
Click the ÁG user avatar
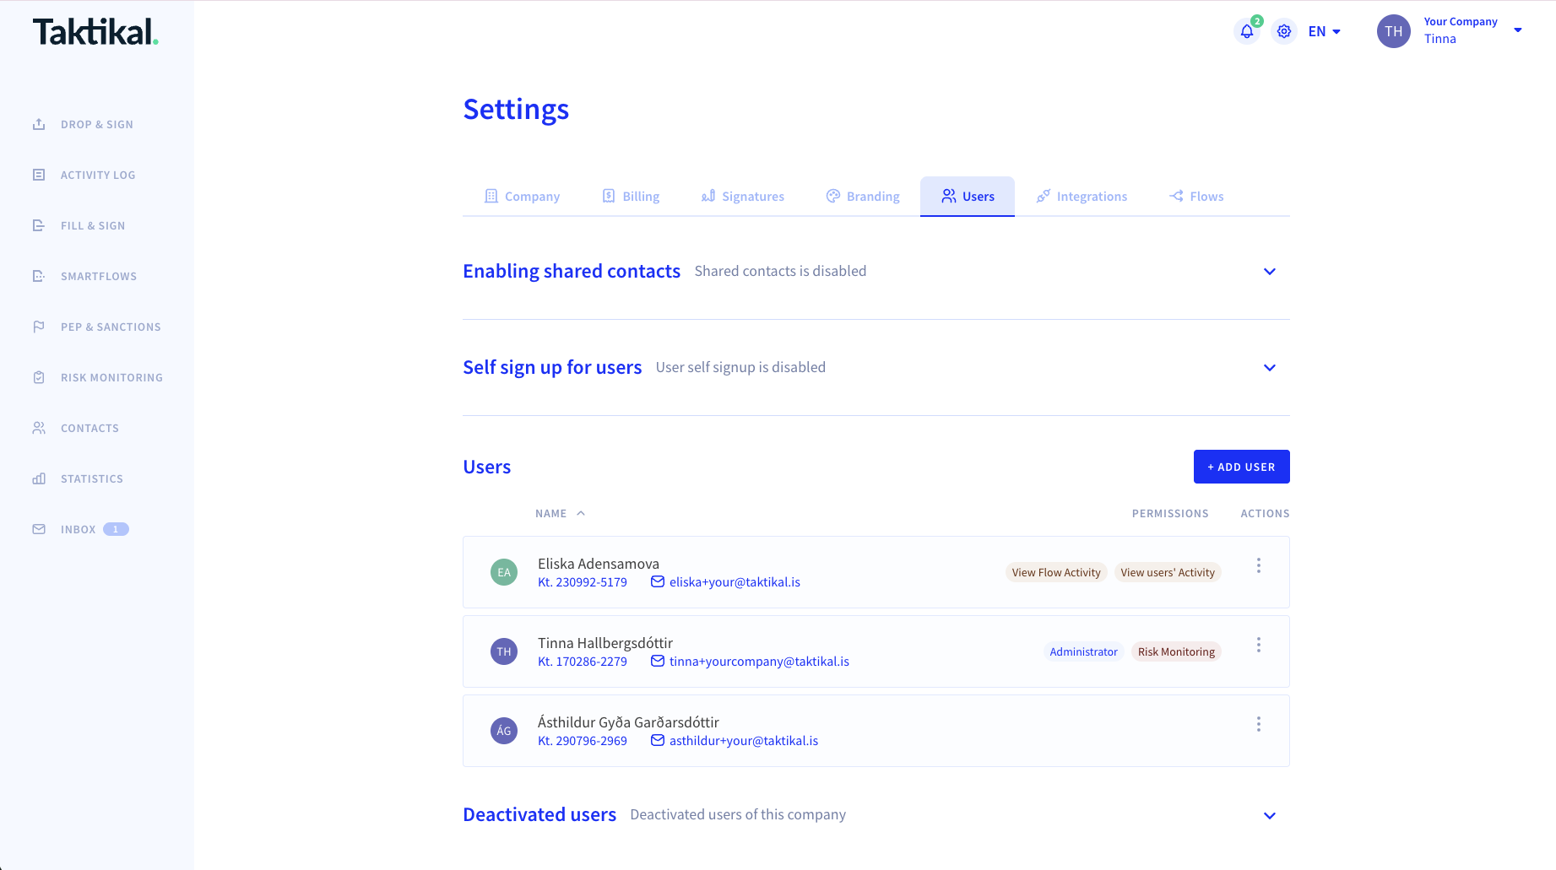coord(504,731)
